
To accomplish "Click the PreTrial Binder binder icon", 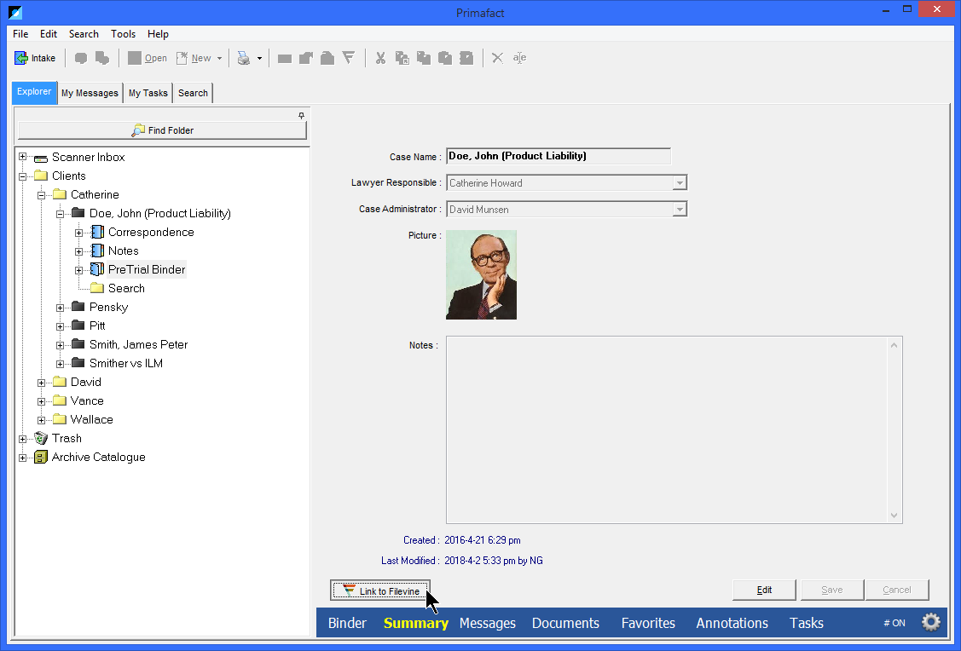I will 96,268.
